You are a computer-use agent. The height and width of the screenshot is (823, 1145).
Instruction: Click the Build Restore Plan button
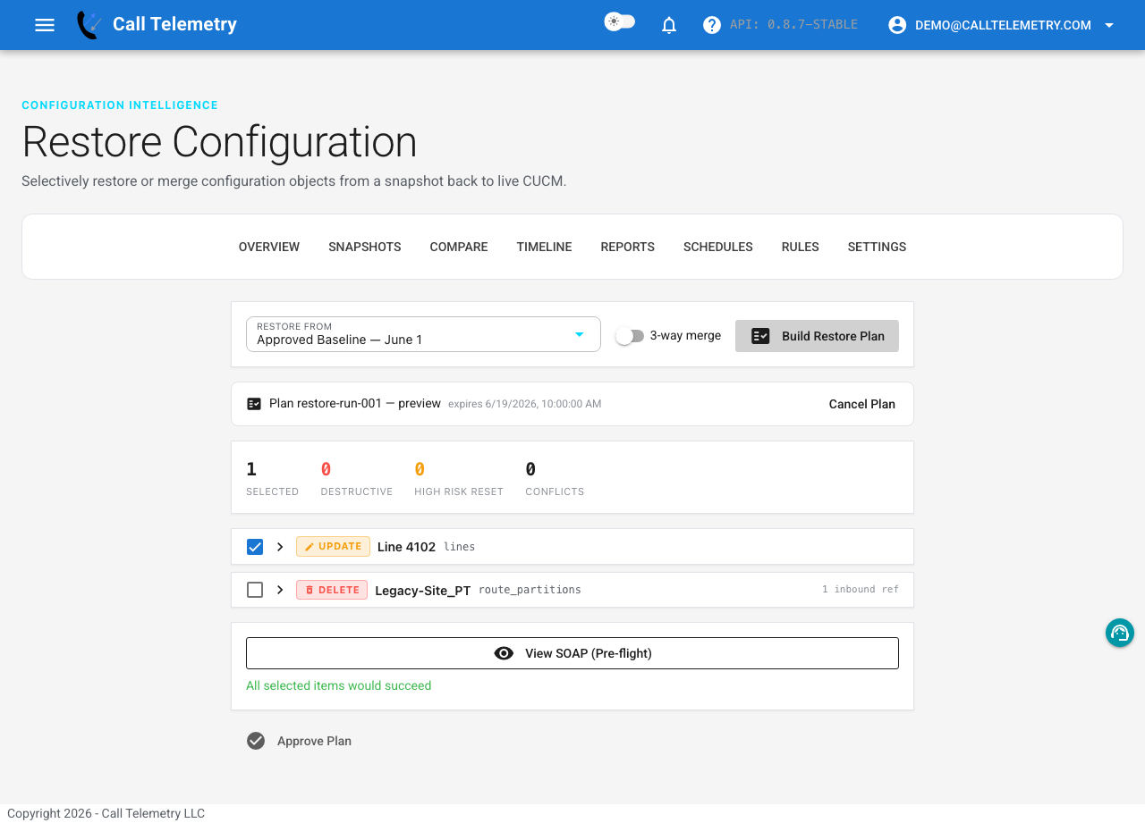pos(817,336)
